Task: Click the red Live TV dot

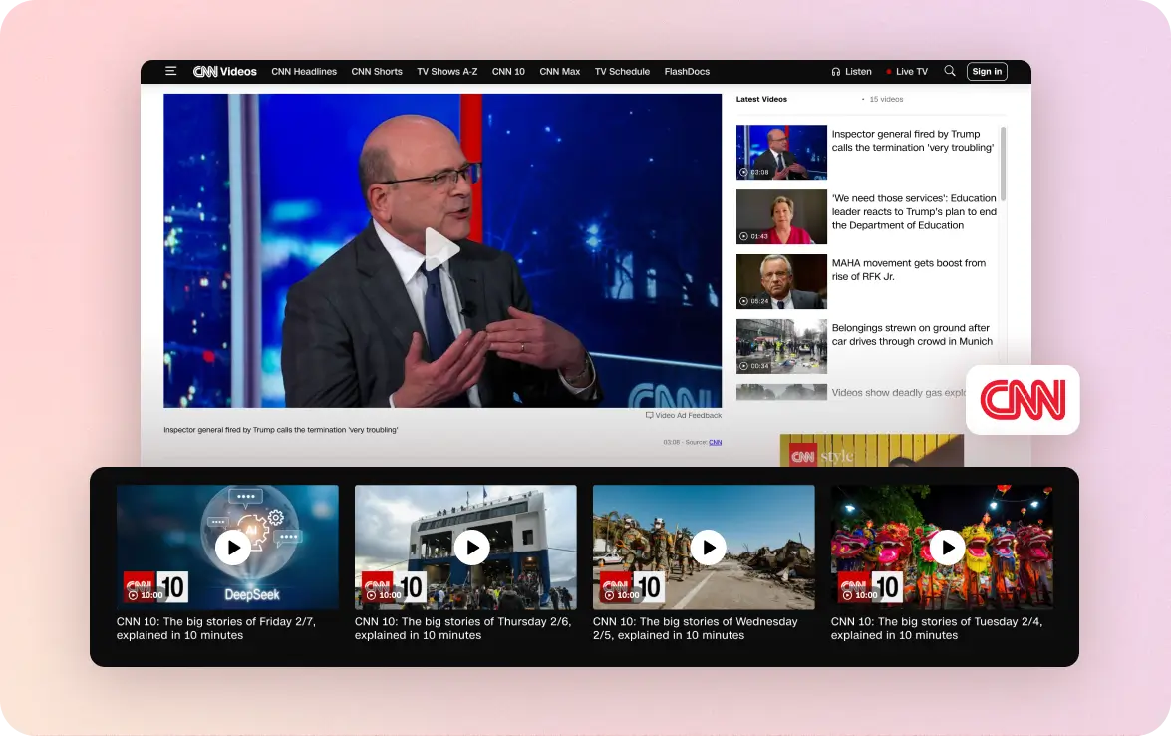Action: tap(889, 72)
